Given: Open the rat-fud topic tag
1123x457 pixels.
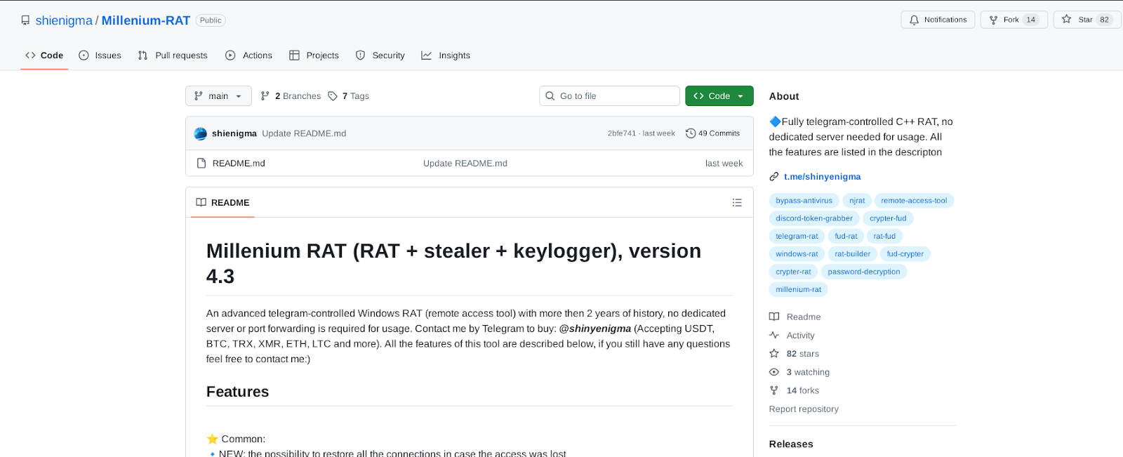Looking at the screenshot, I should (884, 237).
